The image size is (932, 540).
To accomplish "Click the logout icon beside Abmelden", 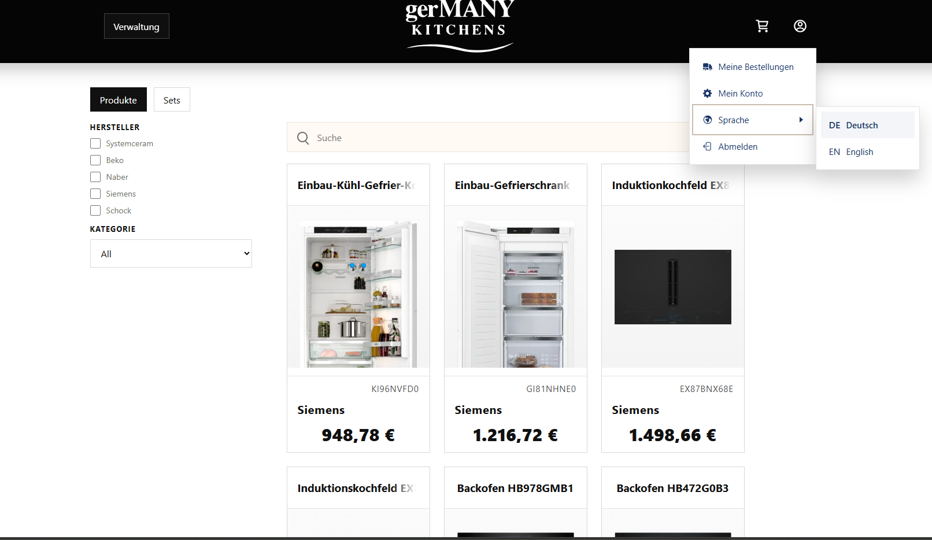I will 707,147.
